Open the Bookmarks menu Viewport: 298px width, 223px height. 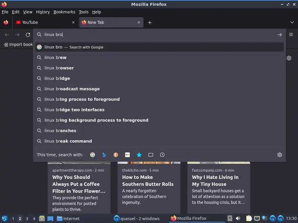(64, 12)
